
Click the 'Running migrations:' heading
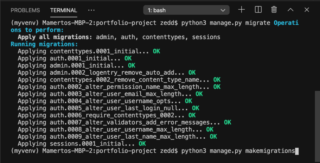tap(44, 44)
